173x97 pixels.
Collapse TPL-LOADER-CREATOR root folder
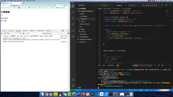(x=85, y=11)
